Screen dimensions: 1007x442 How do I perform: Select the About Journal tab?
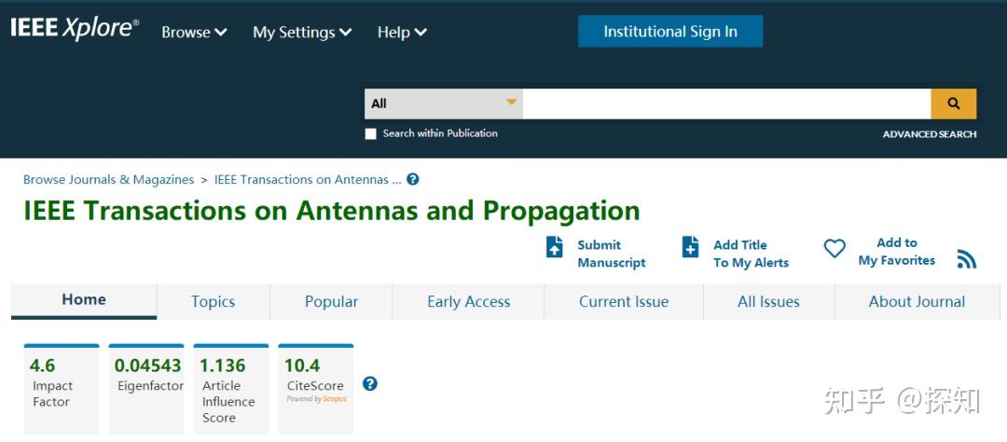coord(917,301)
